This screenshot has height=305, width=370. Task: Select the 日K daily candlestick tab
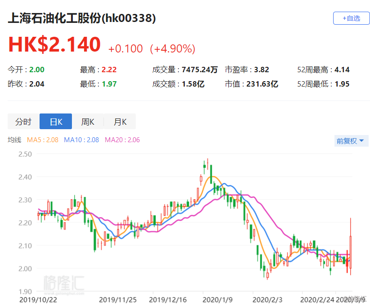point(56,122)
